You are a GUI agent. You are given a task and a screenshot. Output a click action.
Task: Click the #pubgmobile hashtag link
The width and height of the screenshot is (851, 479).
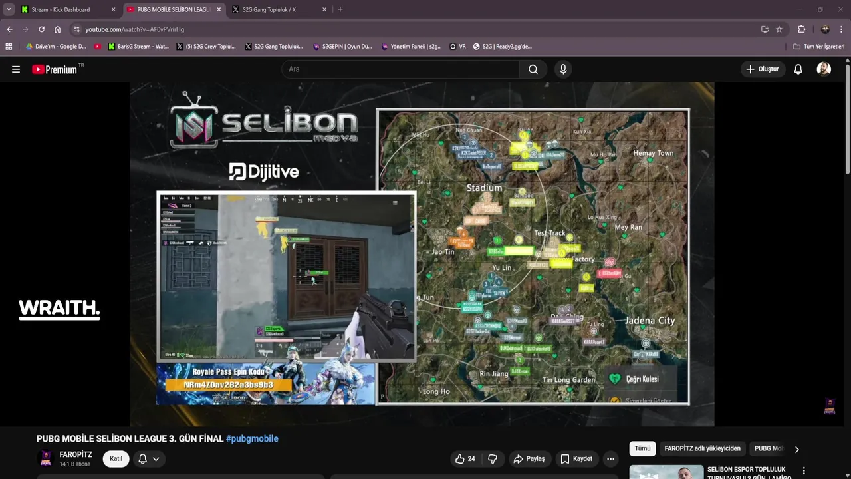[x=252, y=439]
